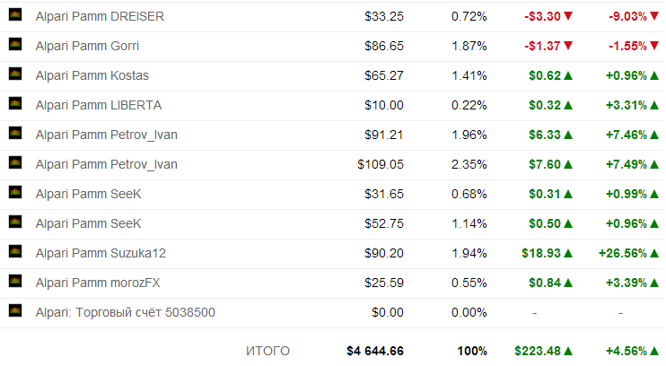Screen dimensions: 666x366
Task: Click the icon beside Alpari Pamm morozFX
Action: point(15,281)
